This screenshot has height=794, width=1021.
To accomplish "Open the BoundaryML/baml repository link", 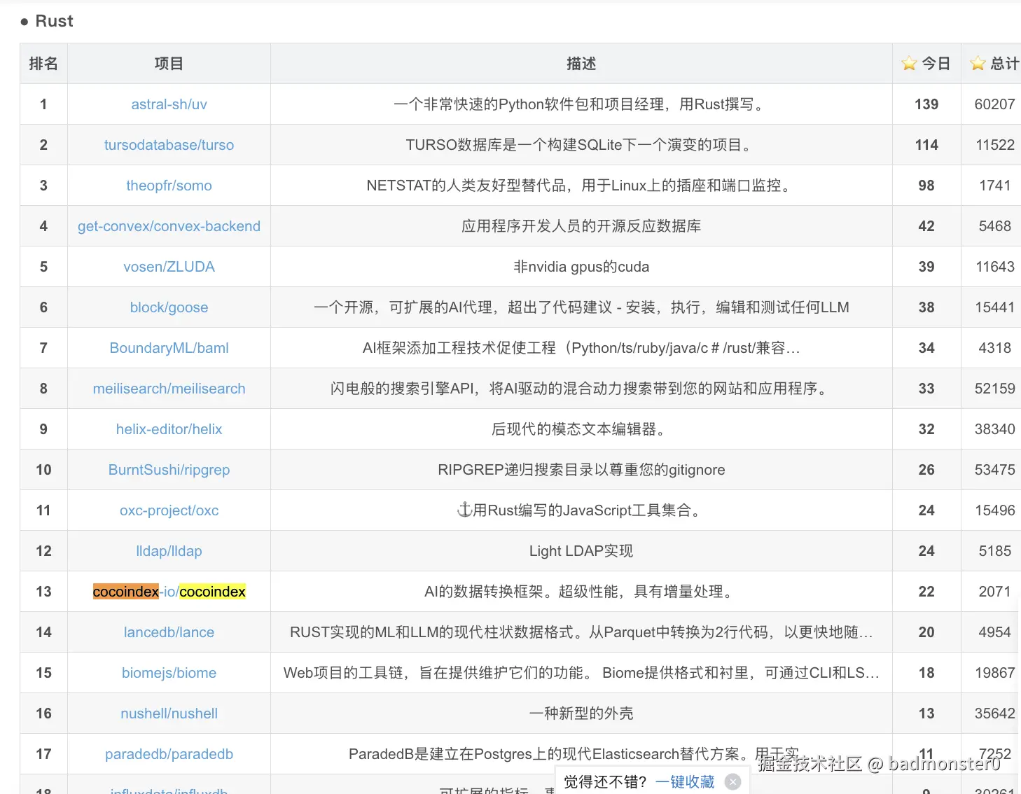I will [169, 348].
